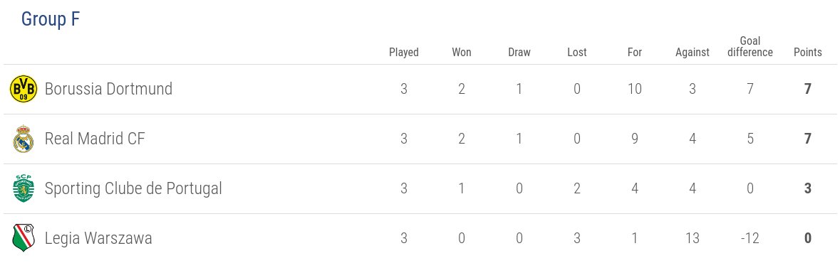Select the Lost column header
The image size is (840, 268).
pyautogui.click(x=577, y=53)
